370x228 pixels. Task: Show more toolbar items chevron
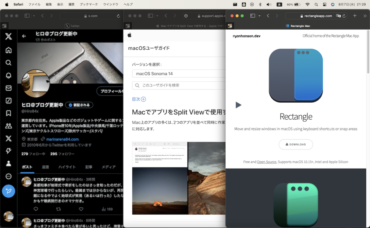click(x=365, y=16)
